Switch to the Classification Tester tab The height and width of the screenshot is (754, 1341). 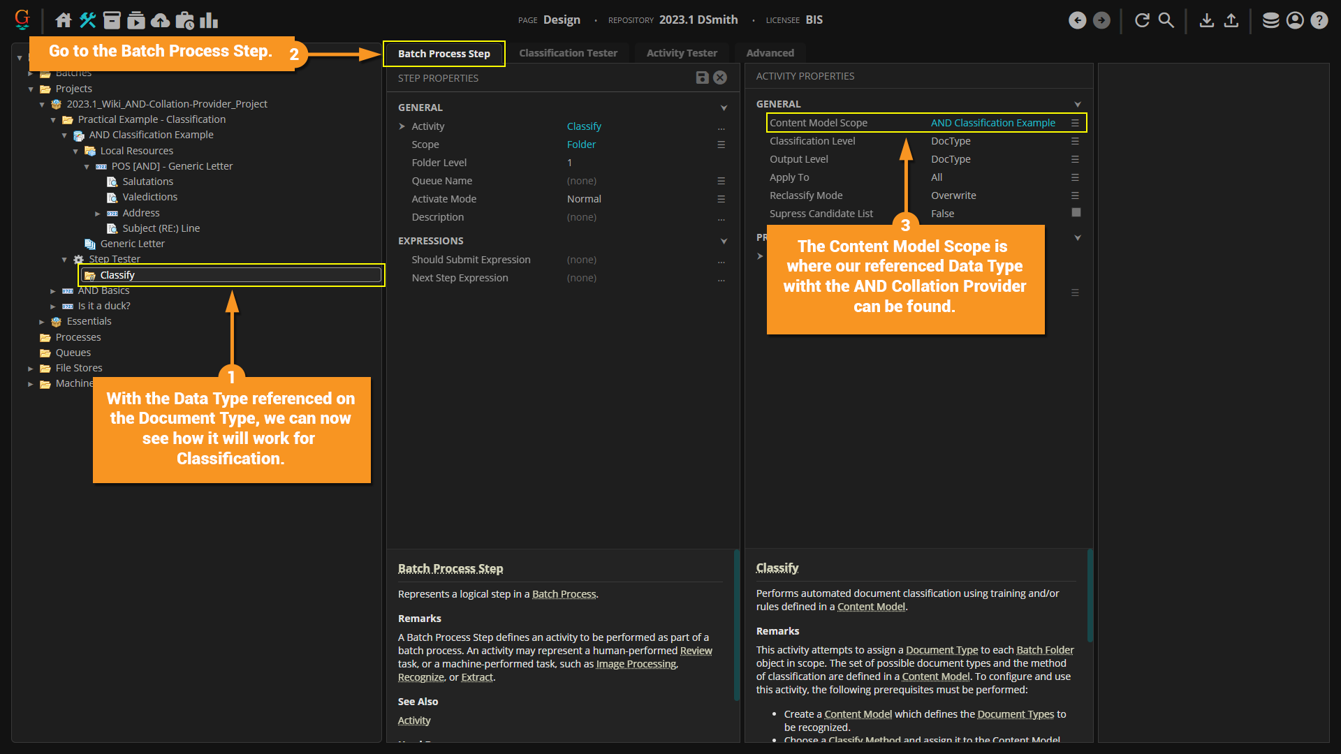click(x=568, y=53)
